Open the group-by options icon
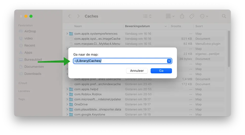This screenshot has height=135, width=245. click(x=170, y=16)
